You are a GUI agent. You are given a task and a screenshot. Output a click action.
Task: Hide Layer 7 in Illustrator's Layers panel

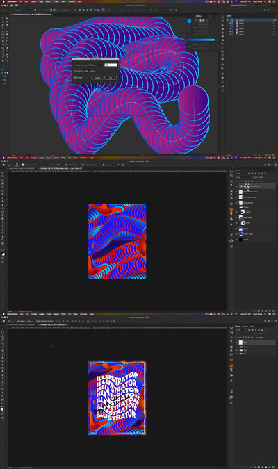227,20
